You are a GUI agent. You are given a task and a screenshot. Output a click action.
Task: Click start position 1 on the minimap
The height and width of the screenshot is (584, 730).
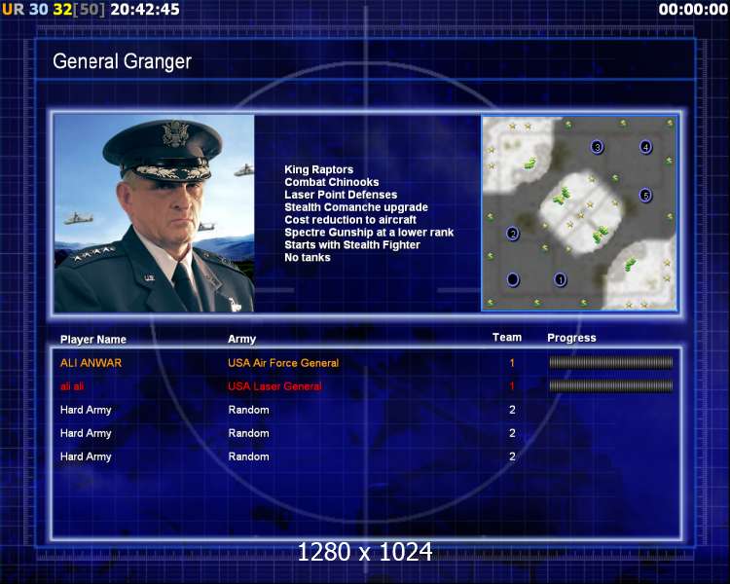coord(560,279)
